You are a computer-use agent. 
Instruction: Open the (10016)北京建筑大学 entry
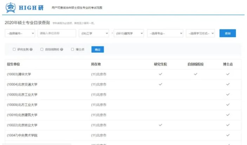[22, 115]
